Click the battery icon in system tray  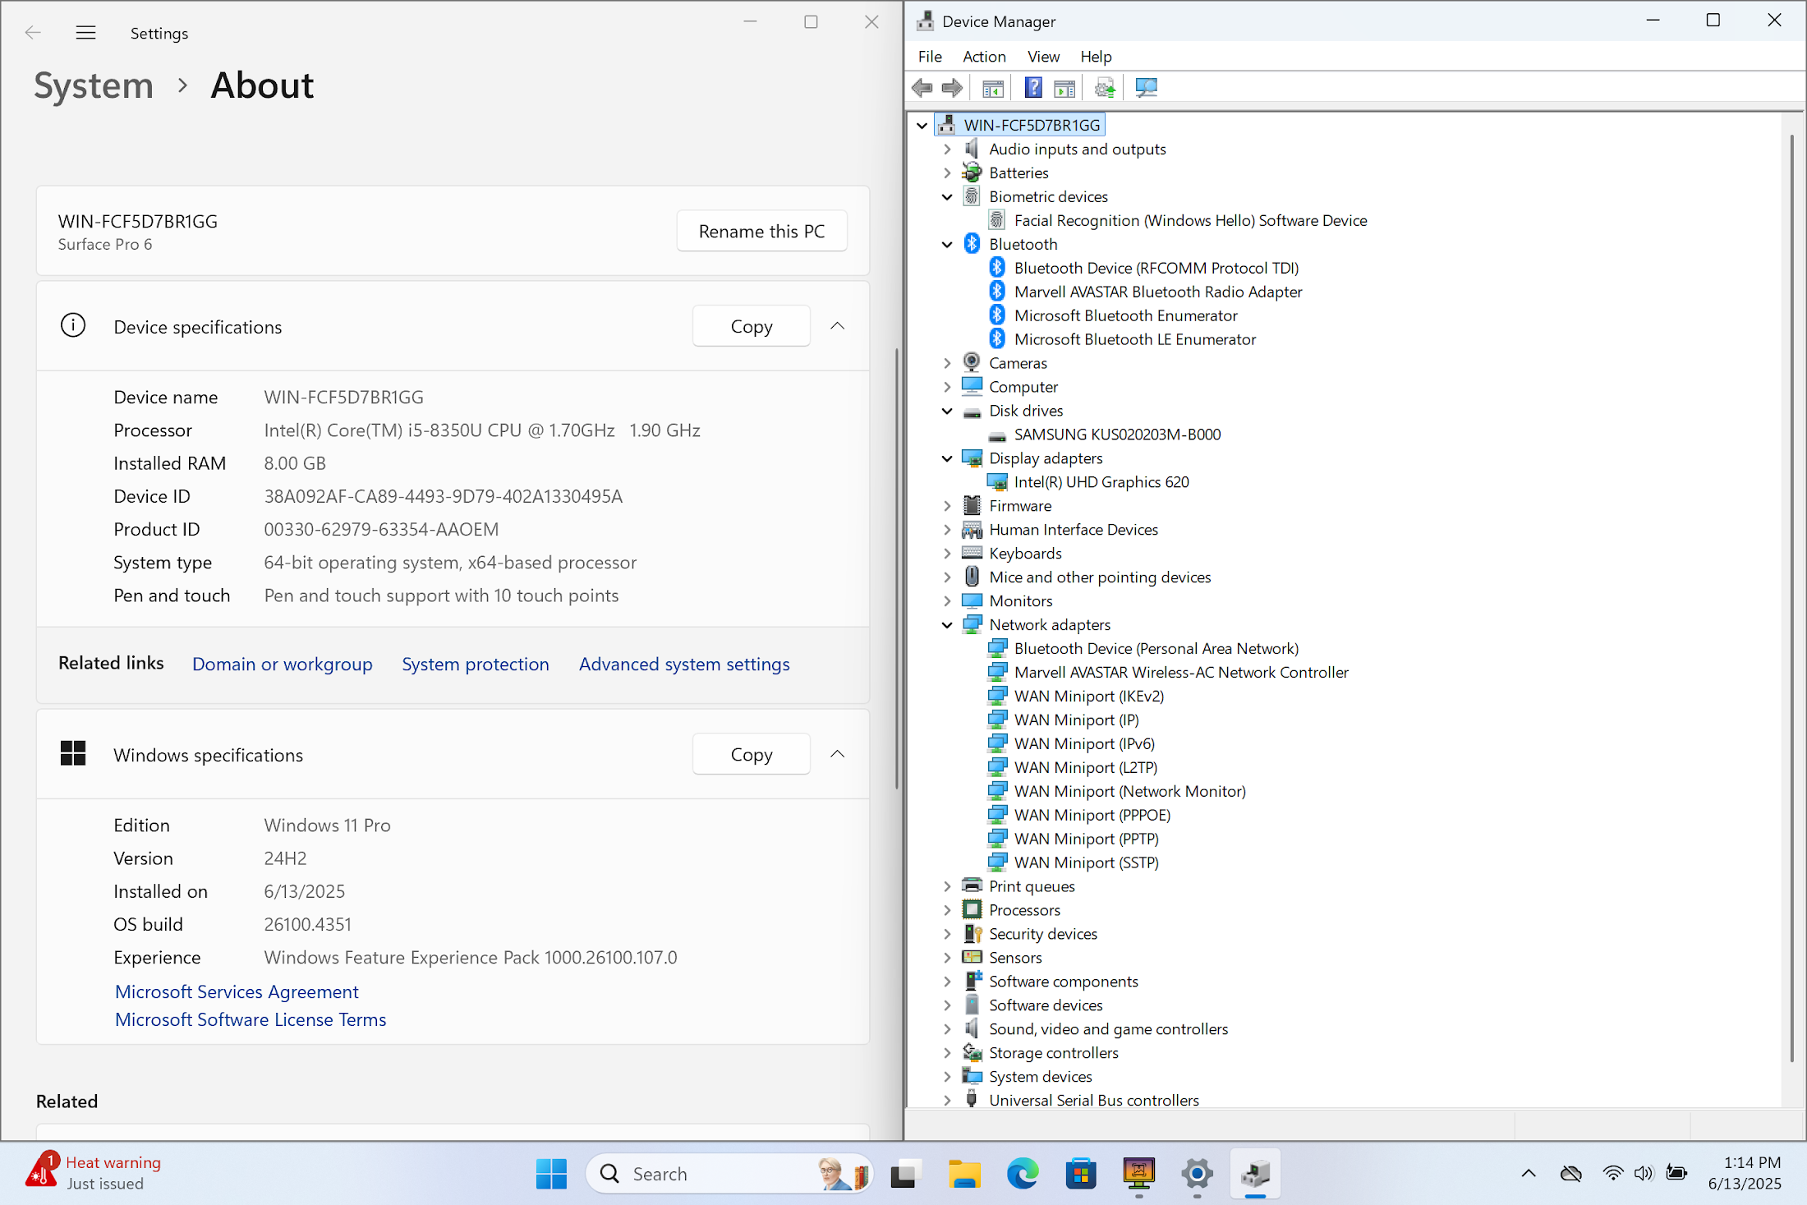(1676, 1173)
